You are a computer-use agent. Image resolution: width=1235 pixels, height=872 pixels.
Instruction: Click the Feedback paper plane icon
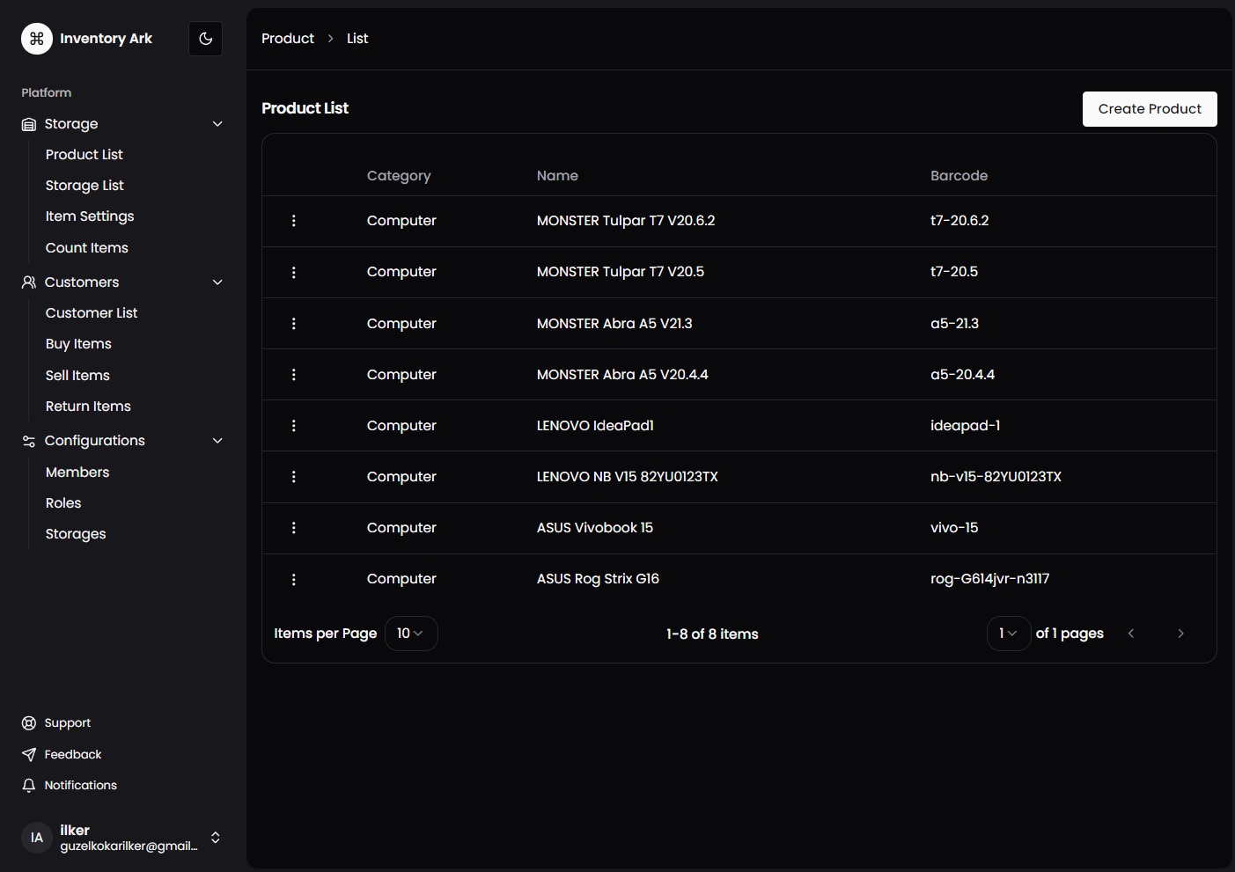[29, 755]
